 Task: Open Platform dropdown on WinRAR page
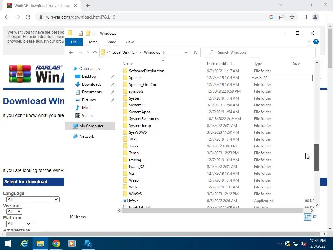coord(19,224)
